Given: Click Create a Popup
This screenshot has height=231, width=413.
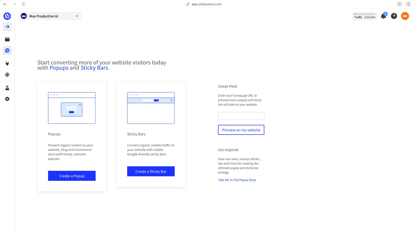Looking at the screenshot, I should (x=72, y=176).
